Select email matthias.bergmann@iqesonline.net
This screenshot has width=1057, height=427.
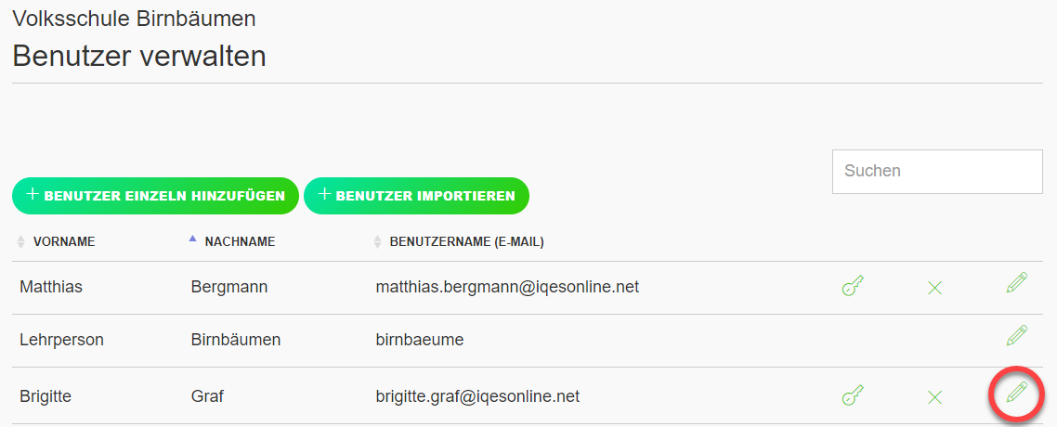[x=507, y=288]
